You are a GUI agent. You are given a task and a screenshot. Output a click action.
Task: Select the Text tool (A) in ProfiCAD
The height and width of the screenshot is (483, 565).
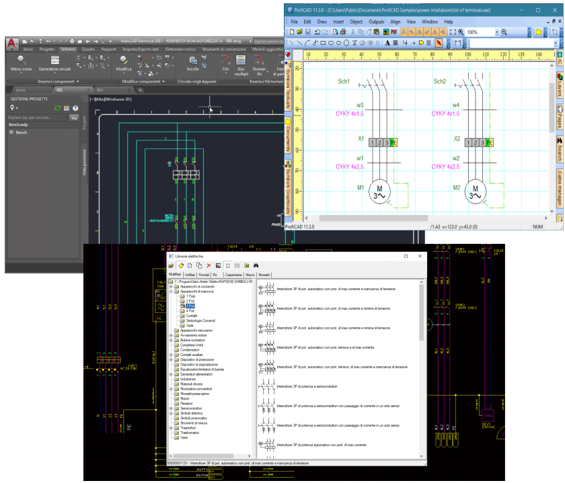[387, 43]
